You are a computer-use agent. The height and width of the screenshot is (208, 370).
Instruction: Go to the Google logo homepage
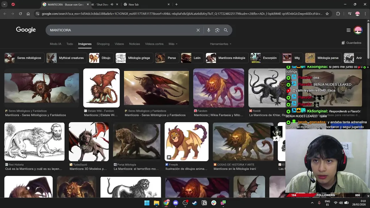tap(26, 30)
